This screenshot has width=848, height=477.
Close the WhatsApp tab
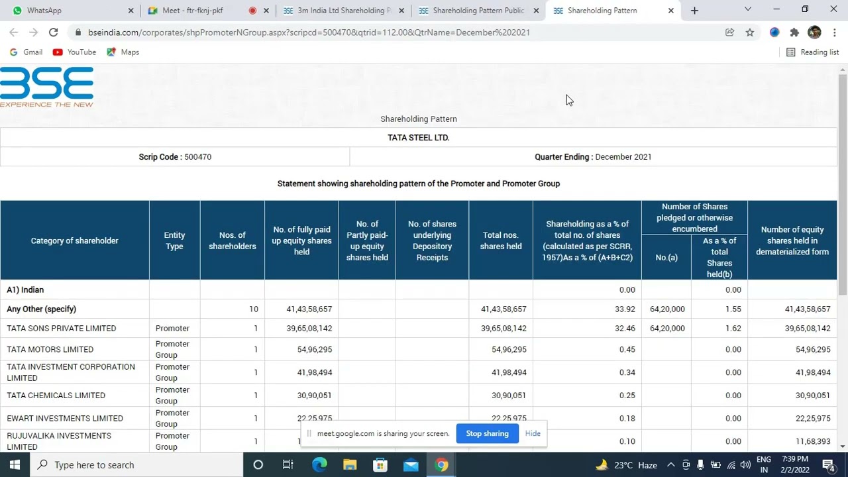click(x=131, y=11)
